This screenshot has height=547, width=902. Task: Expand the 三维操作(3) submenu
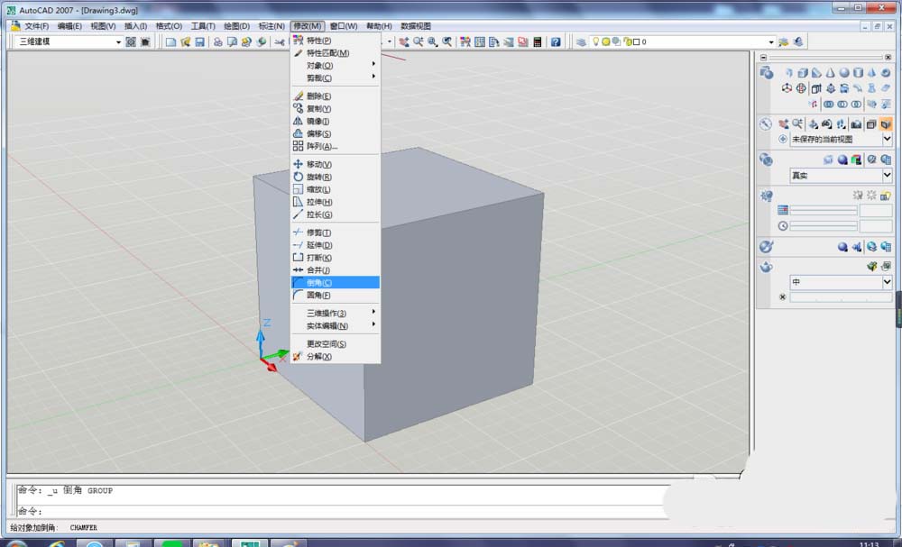click(336, 313)
